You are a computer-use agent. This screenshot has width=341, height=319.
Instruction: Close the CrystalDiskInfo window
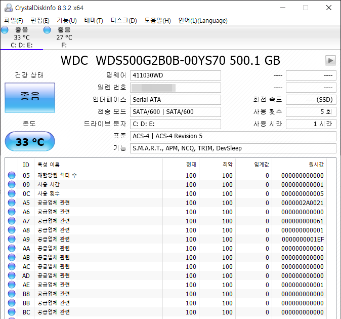click(x=329, y=8)
